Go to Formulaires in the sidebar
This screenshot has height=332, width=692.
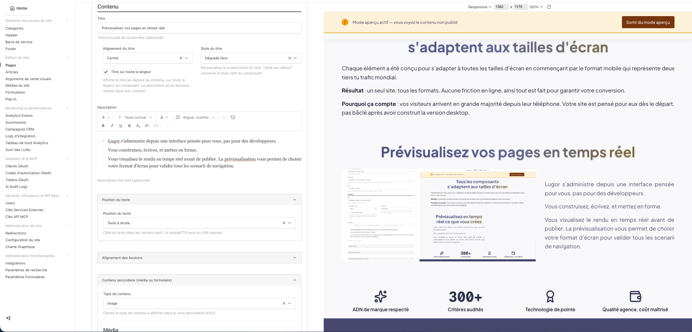click(15, 92)
